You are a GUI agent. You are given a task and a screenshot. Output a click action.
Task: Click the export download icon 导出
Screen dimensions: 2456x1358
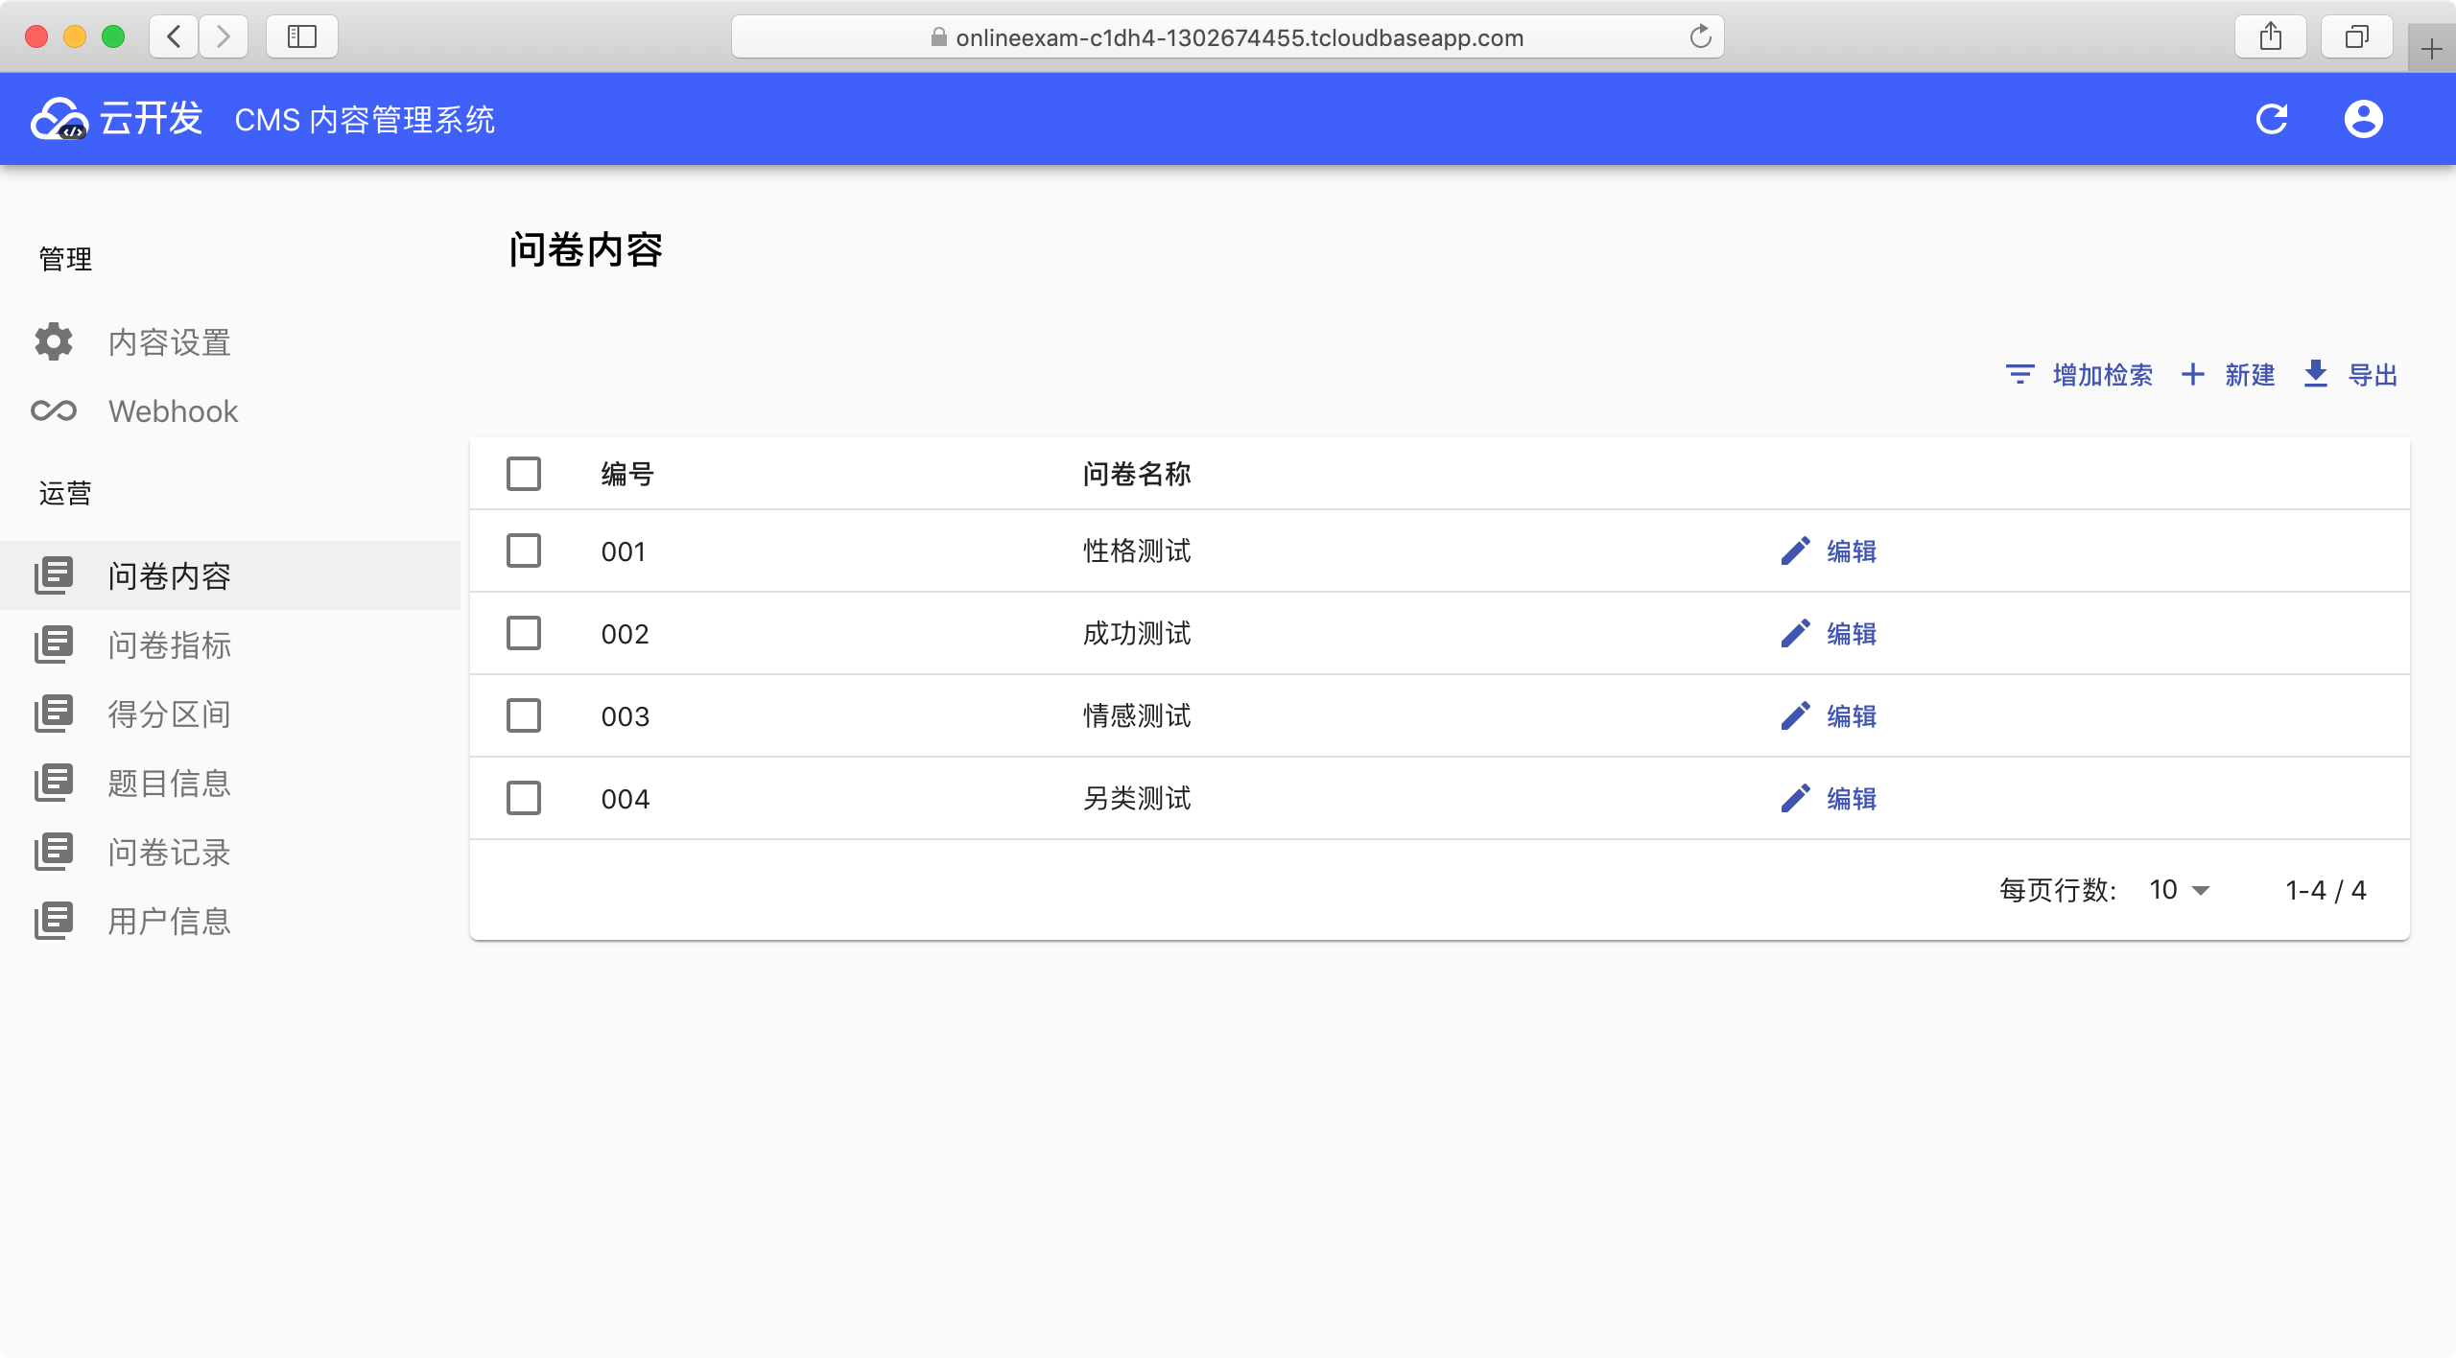(x=2316, y=374)
